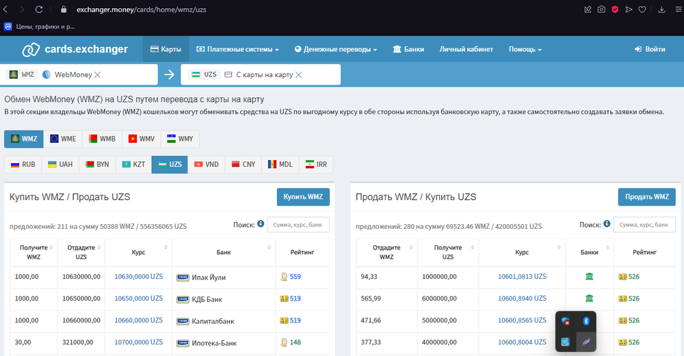
Task: Open the info icon beside the left Поиск label
Action: click(261, 223)
